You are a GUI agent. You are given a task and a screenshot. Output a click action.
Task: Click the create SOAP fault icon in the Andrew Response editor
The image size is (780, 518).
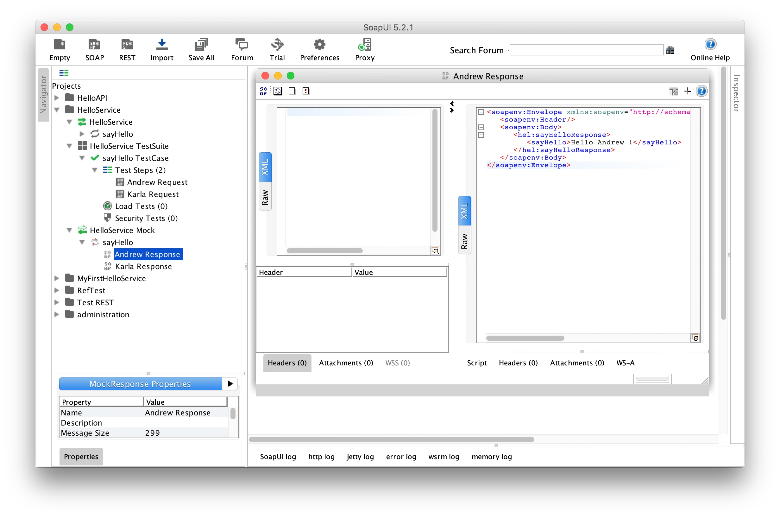pos(306,91)
